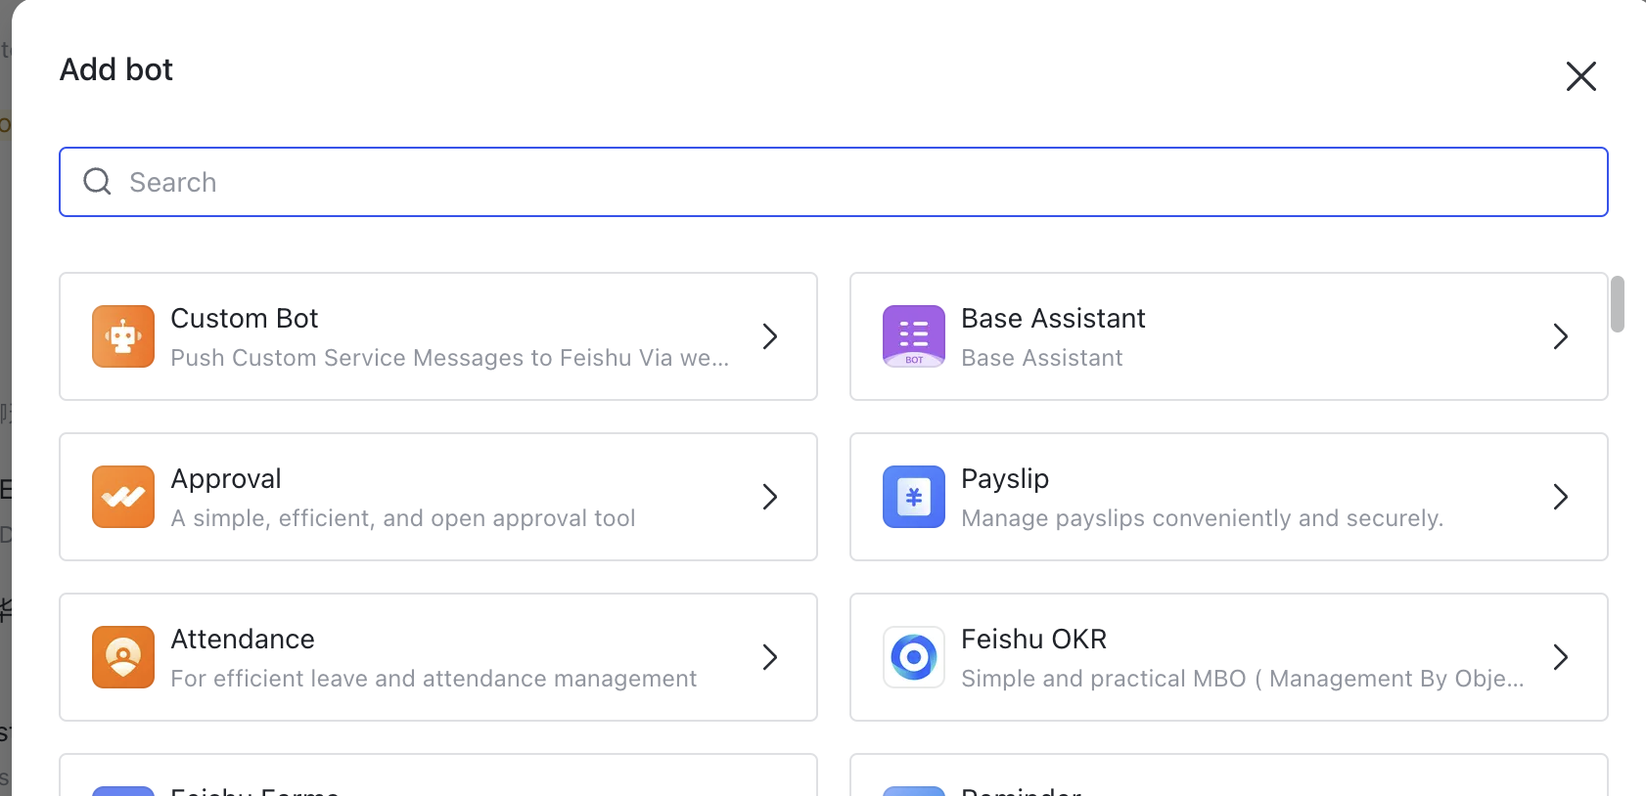Close the Add bot dialog
The height and width of the screenshot is (796, 1646).
(1581, 76)
